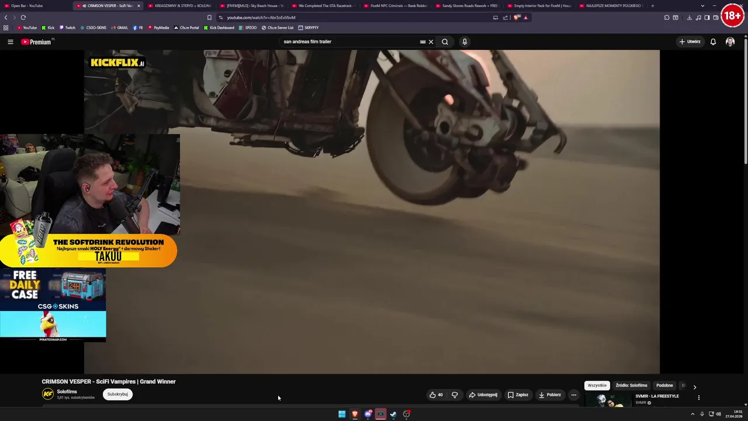
Task: Click the Utwórz create button
Action: pyautogui.click(x=690, y=42)
